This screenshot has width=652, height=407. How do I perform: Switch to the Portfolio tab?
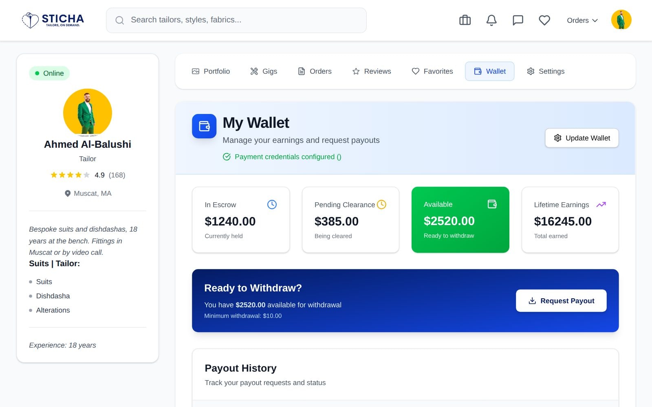(211, 71)
